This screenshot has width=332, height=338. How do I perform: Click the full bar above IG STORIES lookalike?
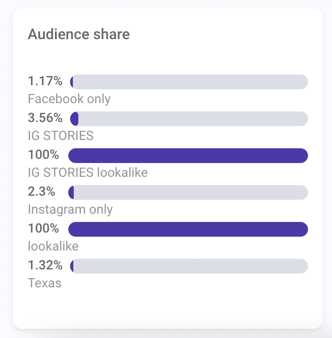coord(188,155)
